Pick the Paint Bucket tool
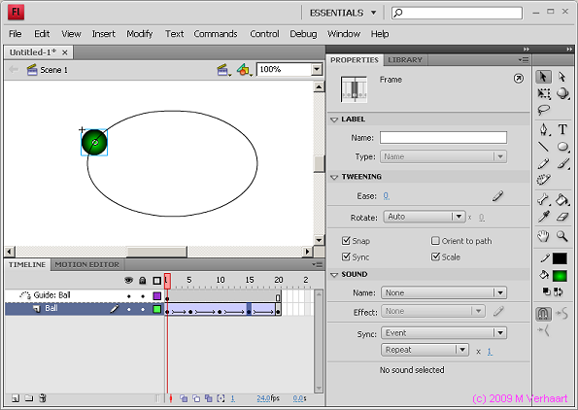 562,200
